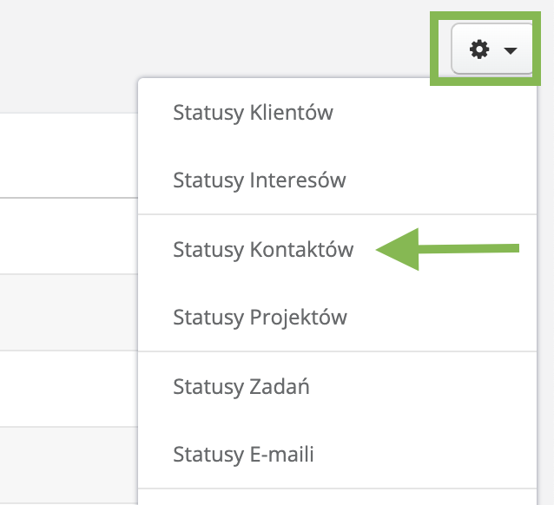
Task: Click the gear settings icon
Action: (479, 49)
